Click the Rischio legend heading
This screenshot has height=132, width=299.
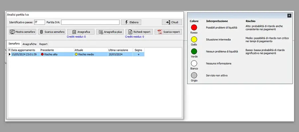tap(250, 21)
